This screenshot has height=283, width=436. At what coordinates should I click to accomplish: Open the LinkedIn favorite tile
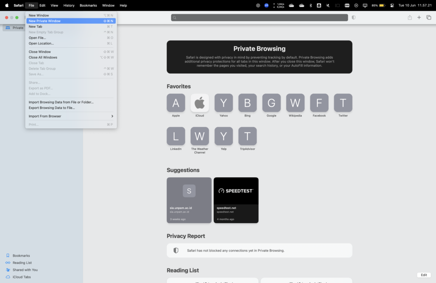coord(176,136)
